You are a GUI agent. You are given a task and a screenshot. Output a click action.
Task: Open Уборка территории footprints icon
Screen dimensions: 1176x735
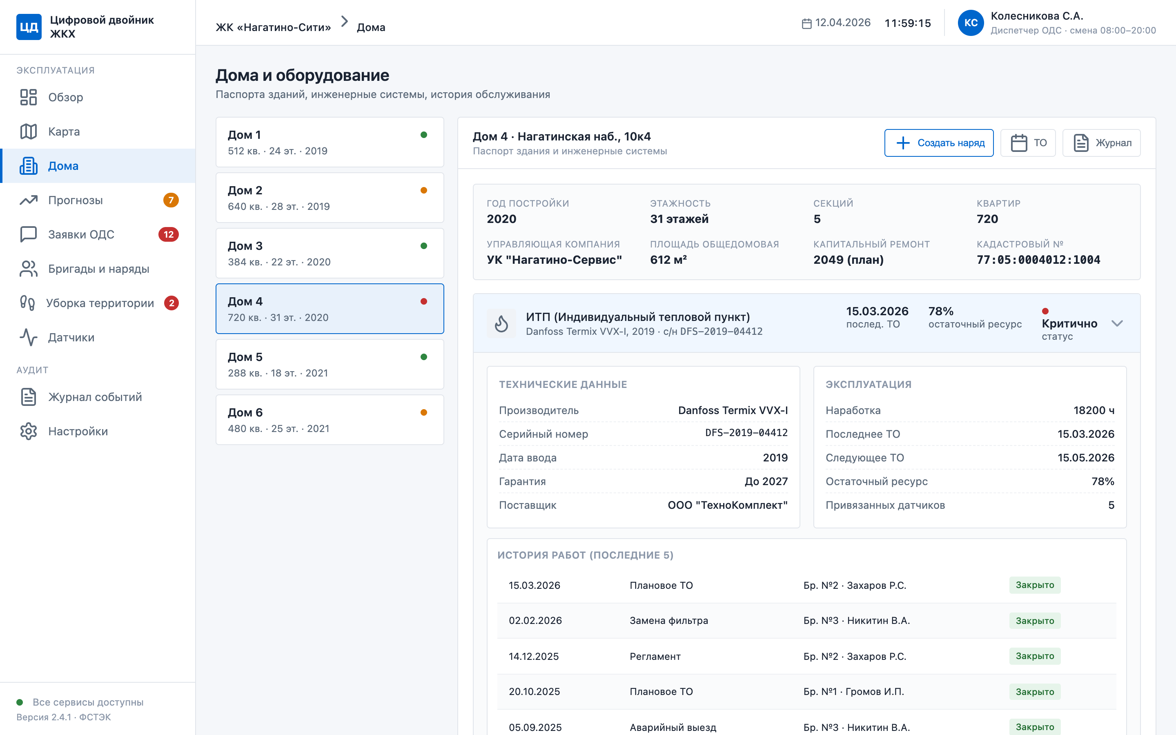coord(27,303)
